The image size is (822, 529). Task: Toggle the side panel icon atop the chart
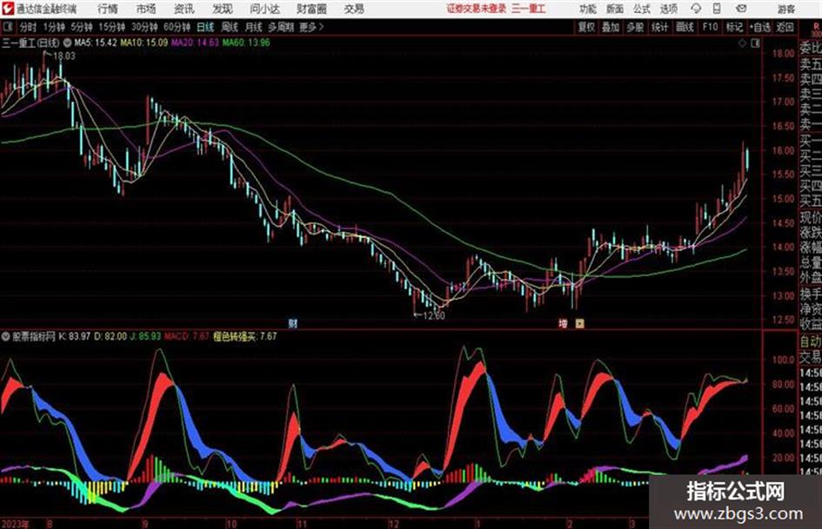coord(755,43)
